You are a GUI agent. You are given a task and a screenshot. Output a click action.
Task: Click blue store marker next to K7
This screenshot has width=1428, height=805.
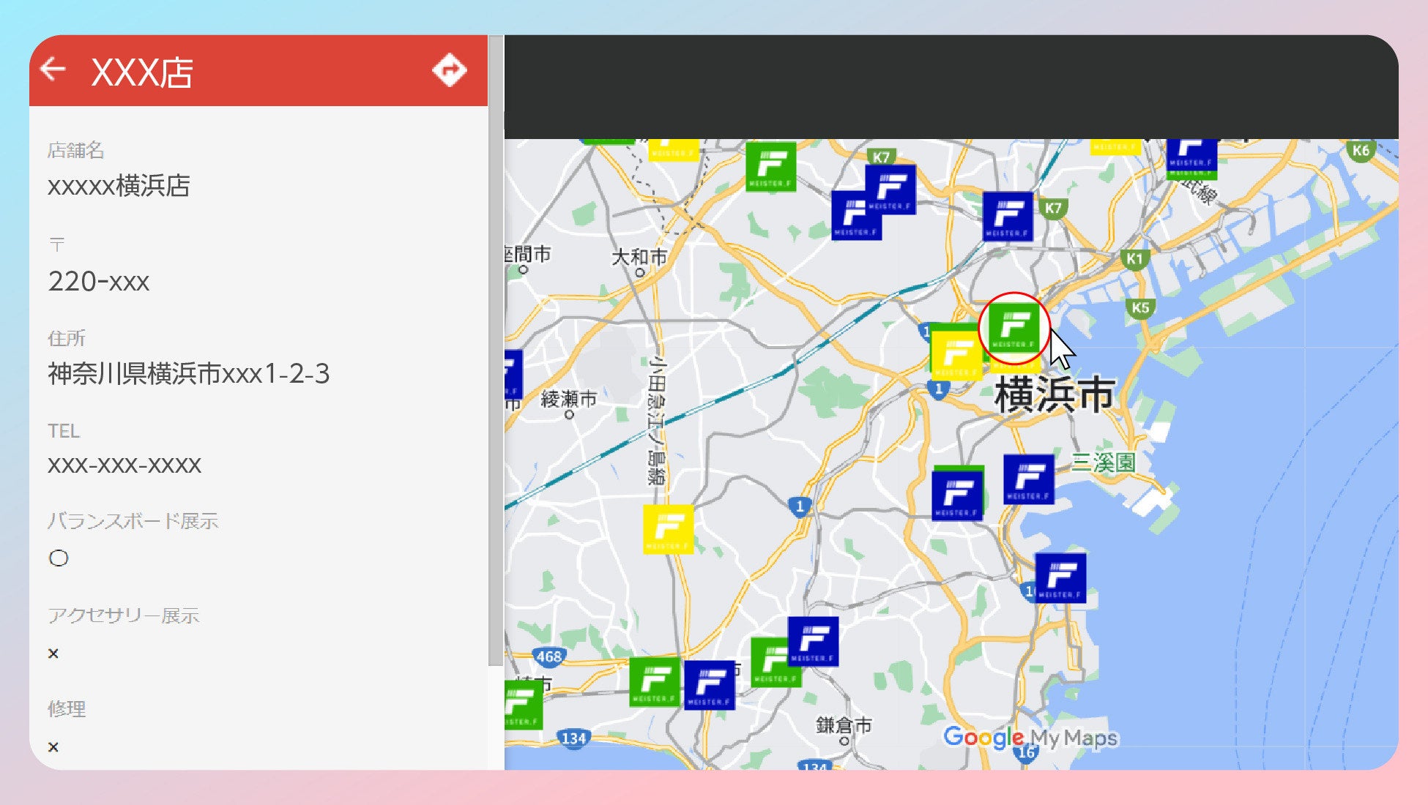click(1008, 216)
